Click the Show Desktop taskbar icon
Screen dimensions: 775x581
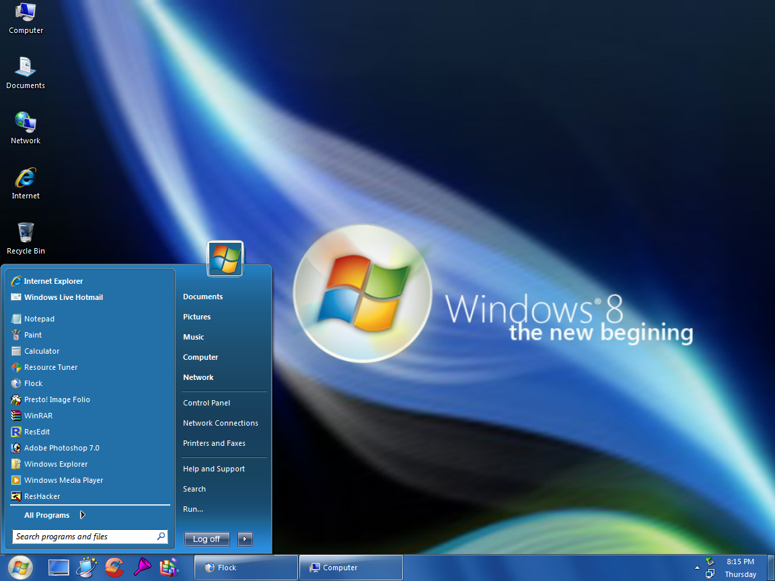click(x=59, y=567)
